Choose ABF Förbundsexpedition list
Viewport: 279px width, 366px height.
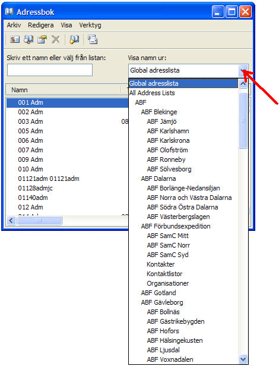[183, 226]
